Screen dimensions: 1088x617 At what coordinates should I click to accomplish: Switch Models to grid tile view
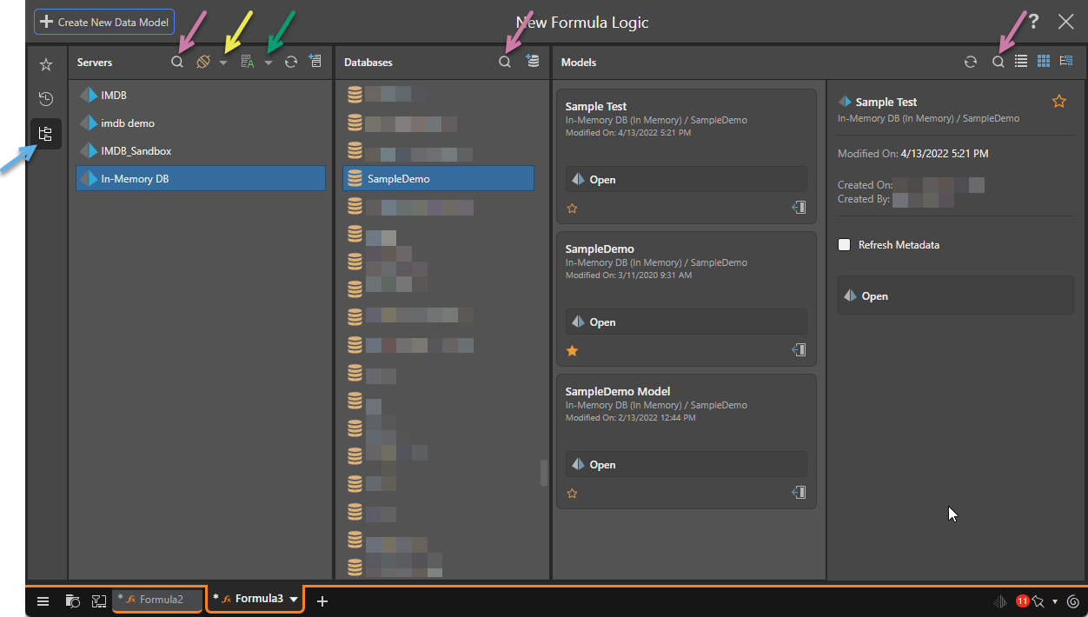tap(1044, 62)
